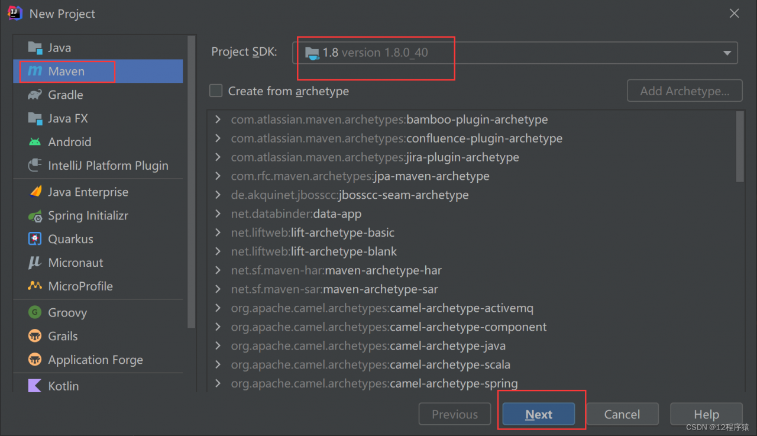The width and height of the screenshot is (757, 436).
Task: Select Java project type
Action: tap(98, 48)
